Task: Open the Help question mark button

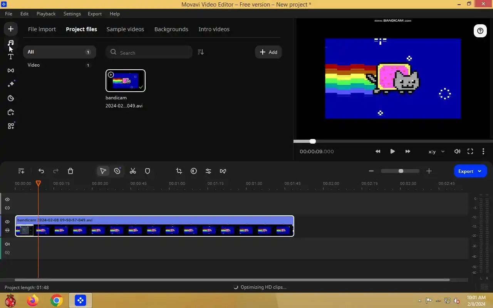Action: 480,31
